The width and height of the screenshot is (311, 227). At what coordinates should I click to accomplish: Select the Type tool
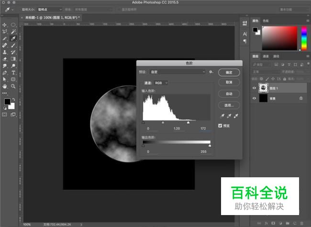(x=13, y=73)
